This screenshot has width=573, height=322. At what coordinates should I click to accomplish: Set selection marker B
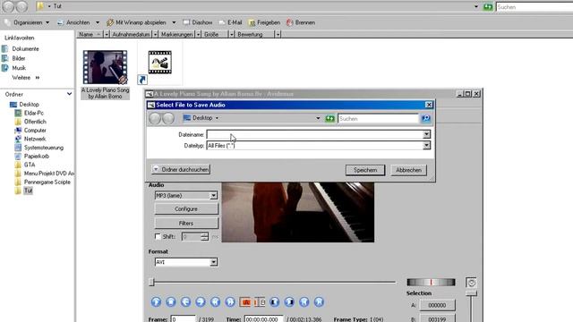260,302
